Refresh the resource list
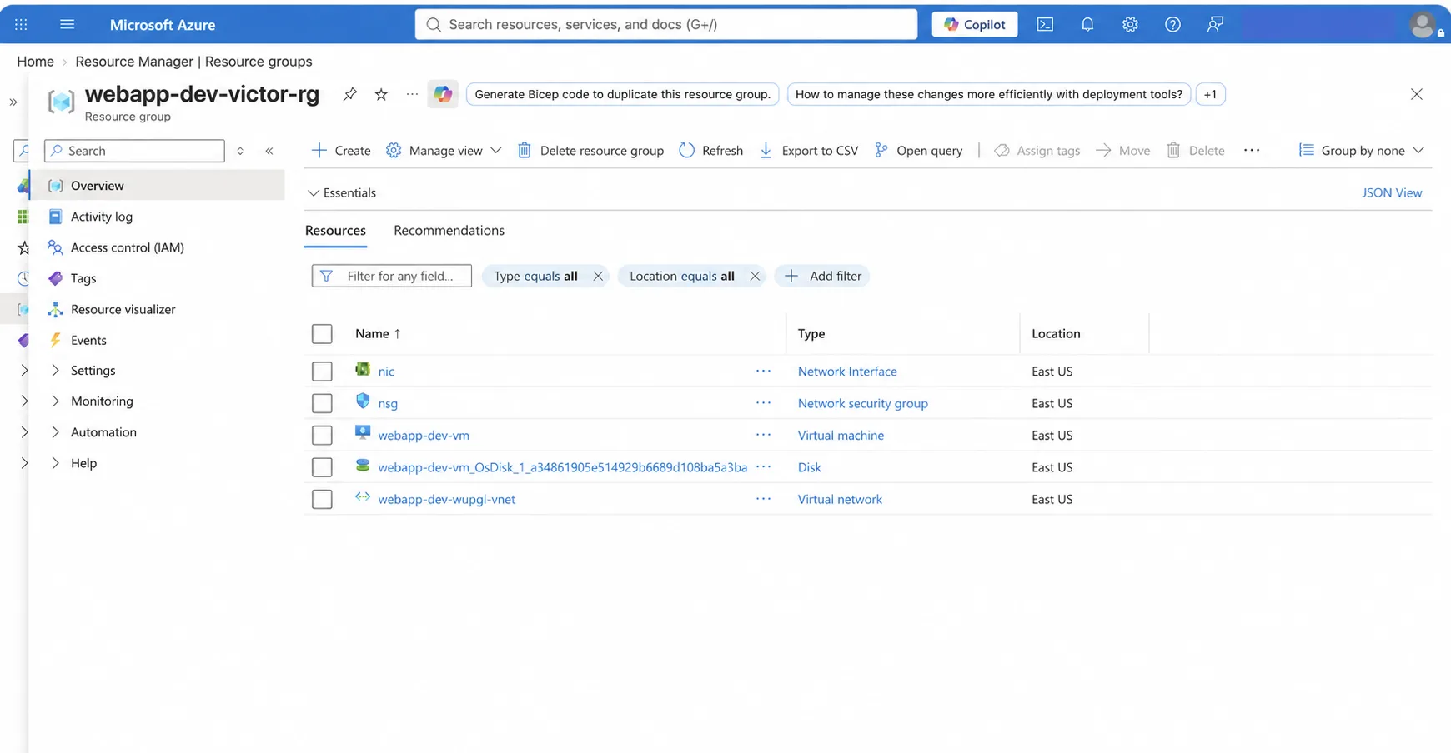The width and height of the screenshot is (1451, 753). point(710,151)
